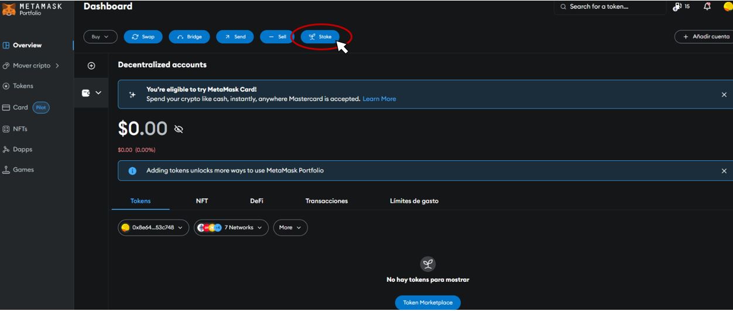Expand the account address 0x8e64 dropdown
This screenshot has height=311, width=733.
click(x=153, y=227)
